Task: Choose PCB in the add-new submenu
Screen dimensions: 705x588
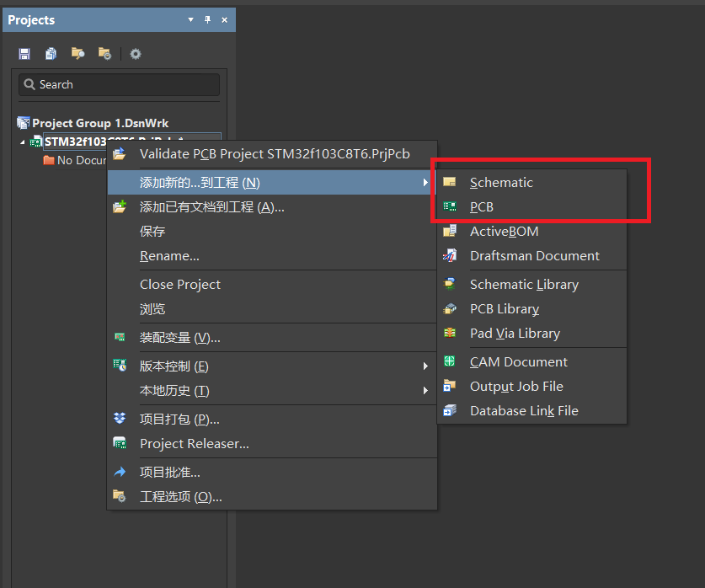Action: tap(482, 207)
